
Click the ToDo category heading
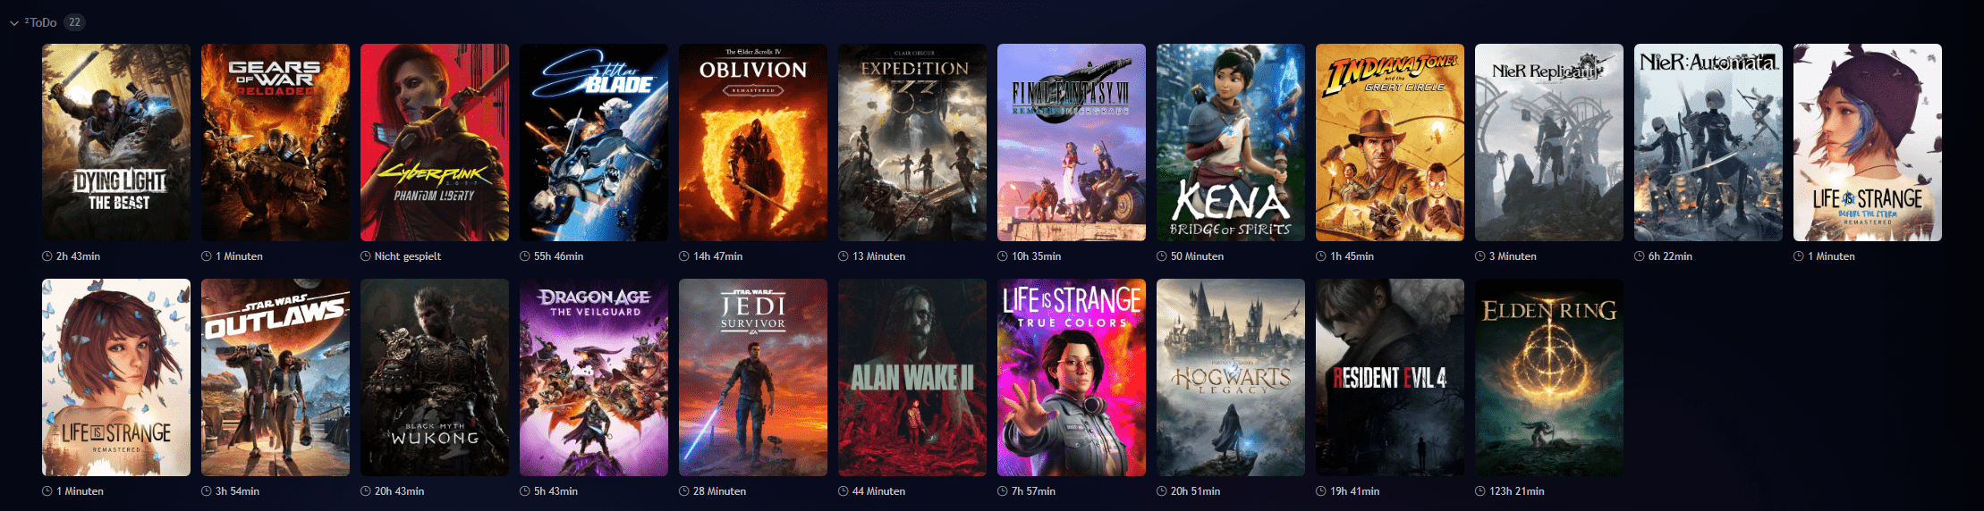[x=40, y=22]
